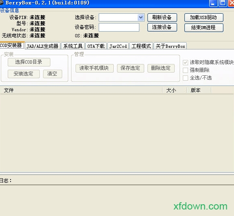Load USB driver with 加载USB驱动
Screen dimensions: 234x216
point(204,17)
